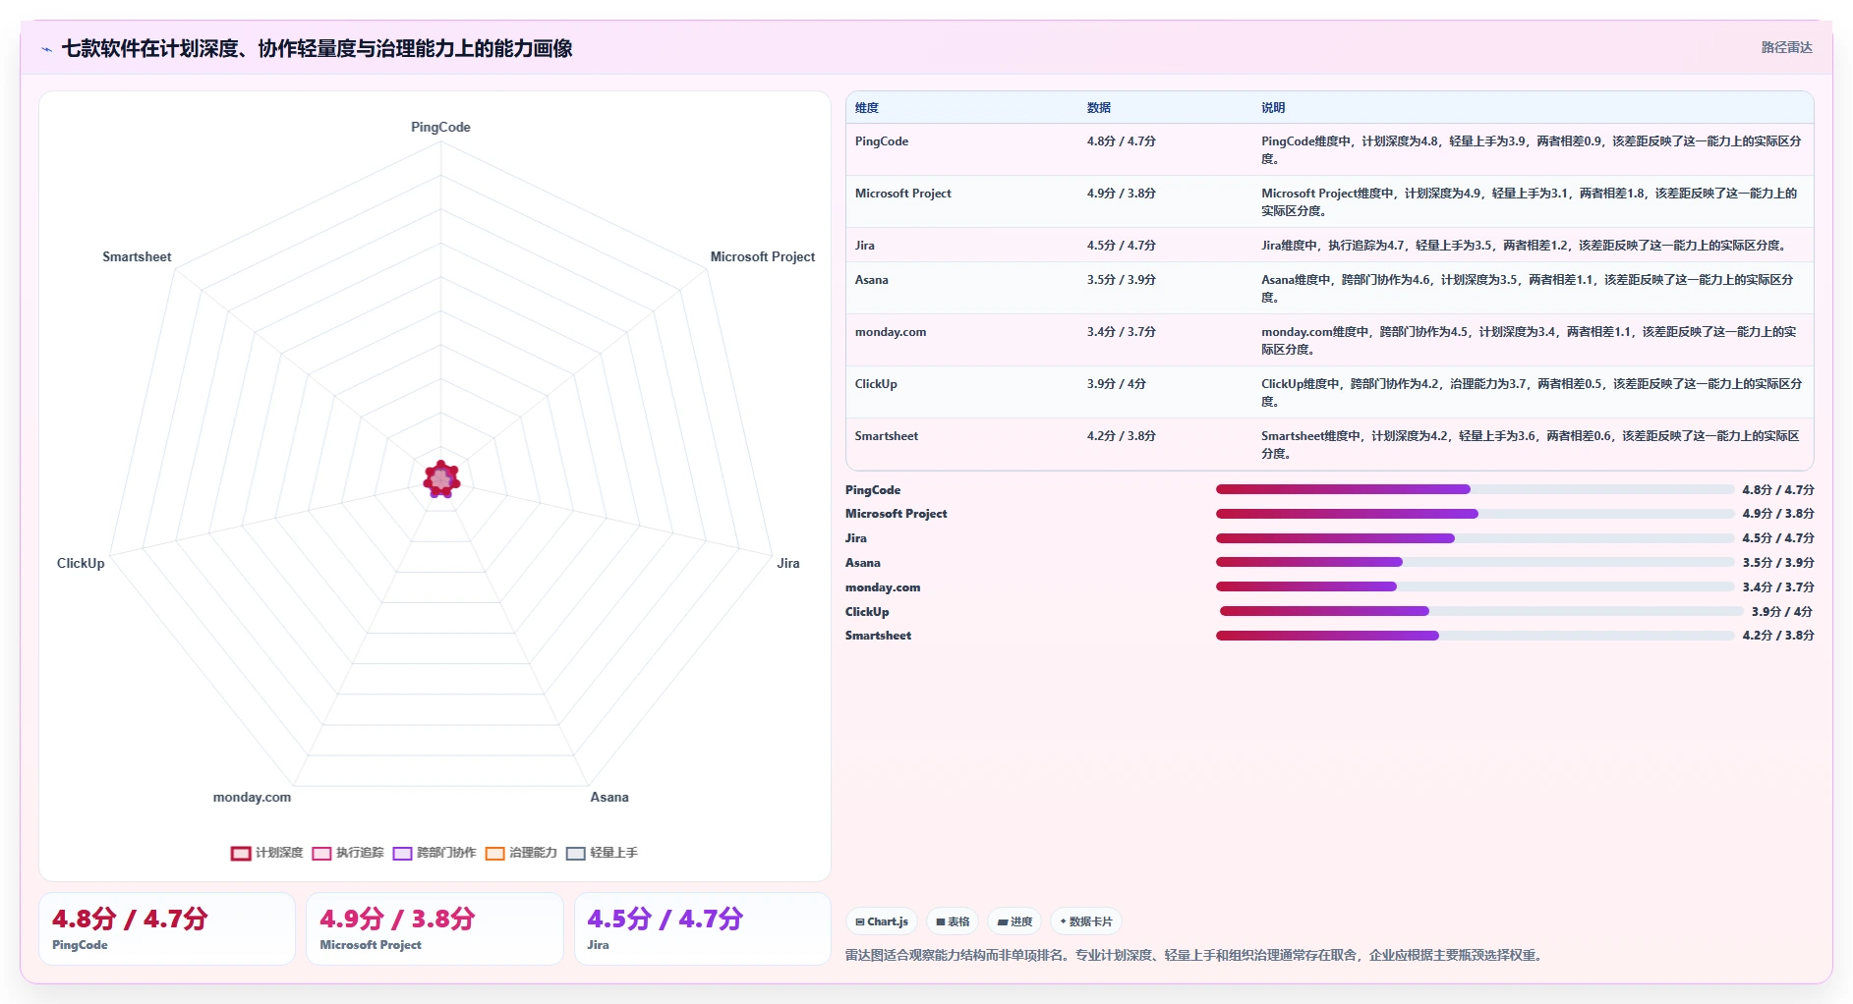Viewport: 1853px width, 1004px height.
Task: Select the monday.com progress bar
Action: (1475, 586)
